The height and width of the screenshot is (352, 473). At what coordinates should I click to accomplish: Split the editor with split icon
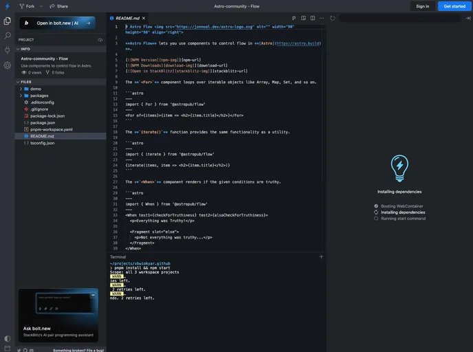[313, 18]
